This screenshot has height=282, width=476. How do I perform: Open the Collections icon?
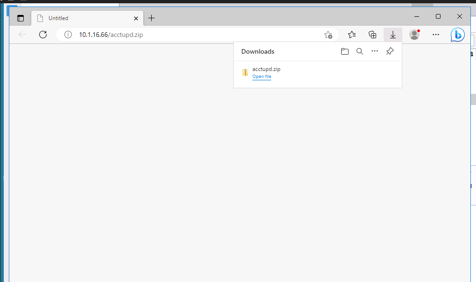point(372,35)
